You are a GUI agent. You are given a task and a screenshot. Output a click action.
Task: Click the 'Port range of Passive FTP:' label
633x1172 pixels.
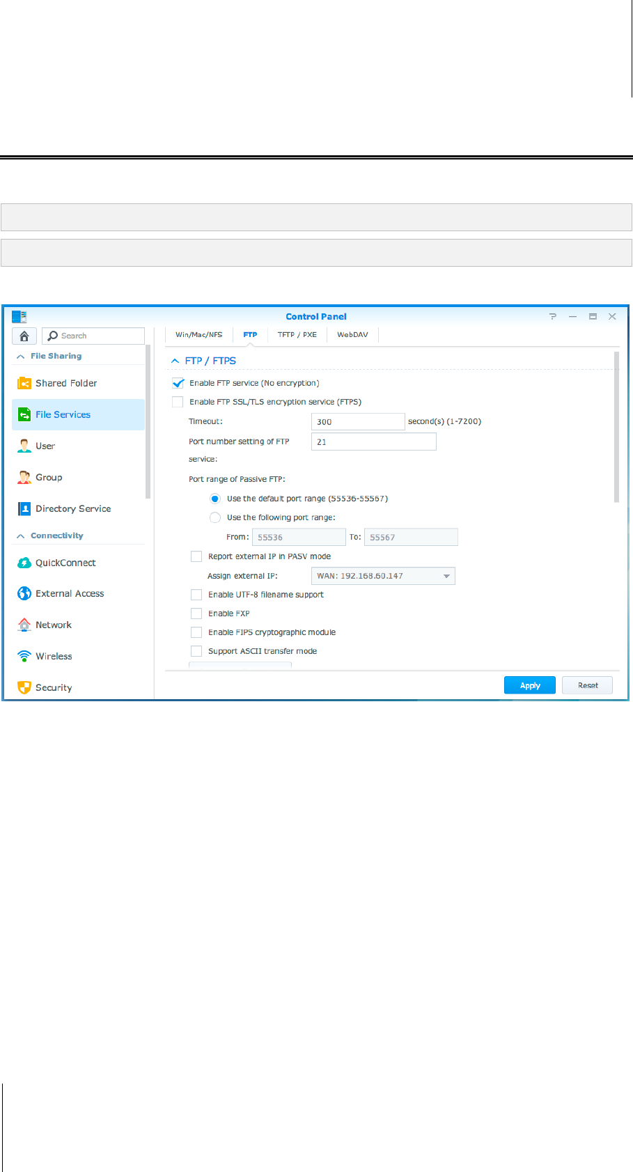(237, 479)
